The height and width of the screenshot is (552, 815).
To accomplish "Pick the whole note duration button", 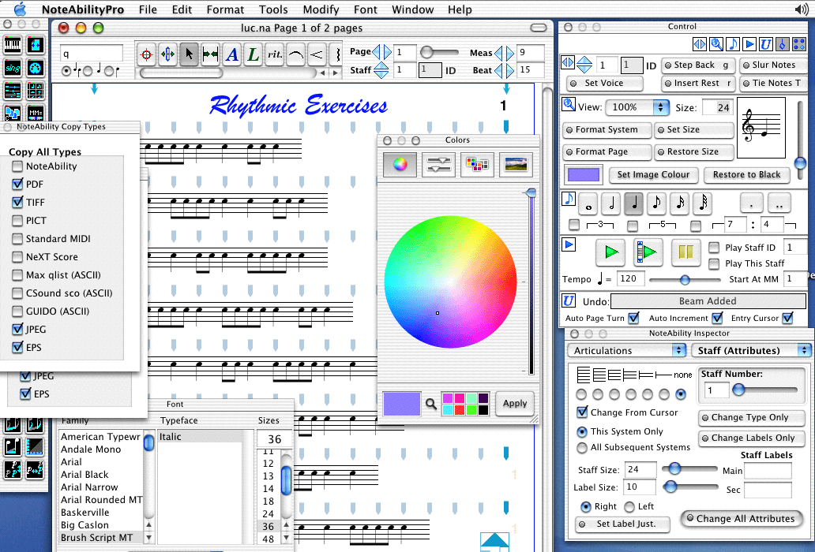I will point(588,204).
